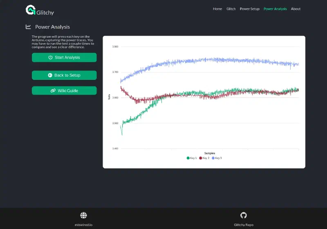Click the Start Analysis button
Image resolution: width=327 pixels, height=229 pixels.
coord(64,57)
